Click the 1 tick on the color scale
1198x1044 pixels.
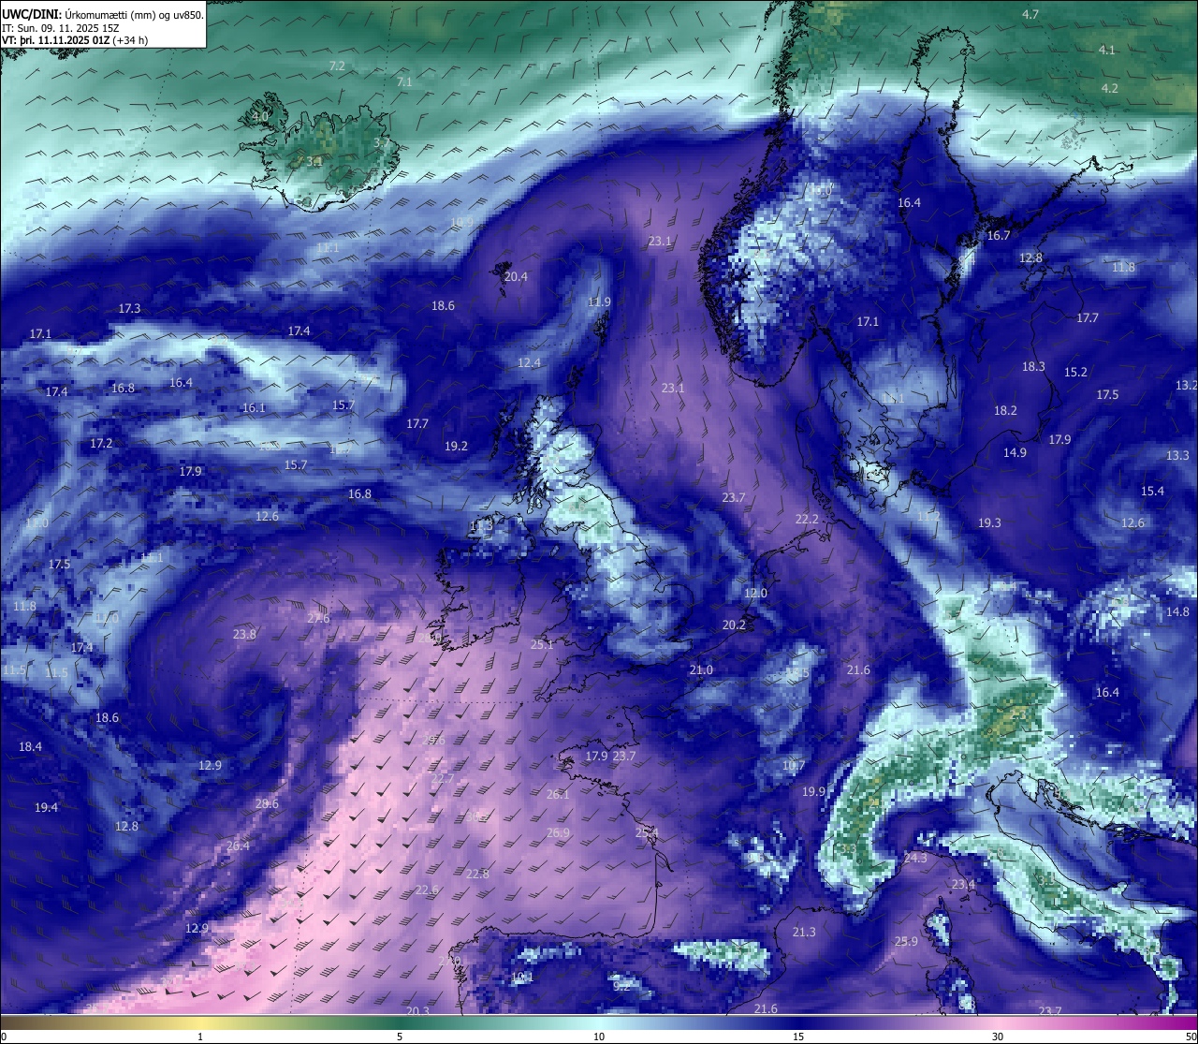pyautogui.click(x=200, y=1037)
